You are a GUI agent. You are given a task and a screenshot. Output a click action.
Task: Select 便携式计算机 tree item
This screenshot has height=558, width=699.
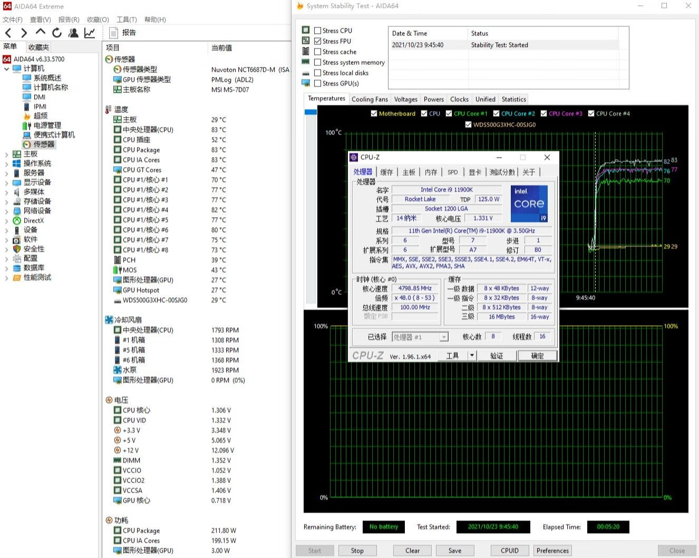pyautogui.click(x=54, y=134)
